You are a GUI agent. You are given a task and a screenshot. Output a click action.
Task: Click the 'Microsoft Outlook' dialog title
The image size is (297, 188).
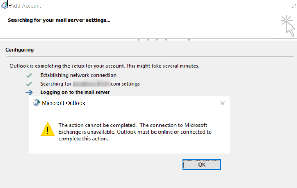tap(63, 103)
